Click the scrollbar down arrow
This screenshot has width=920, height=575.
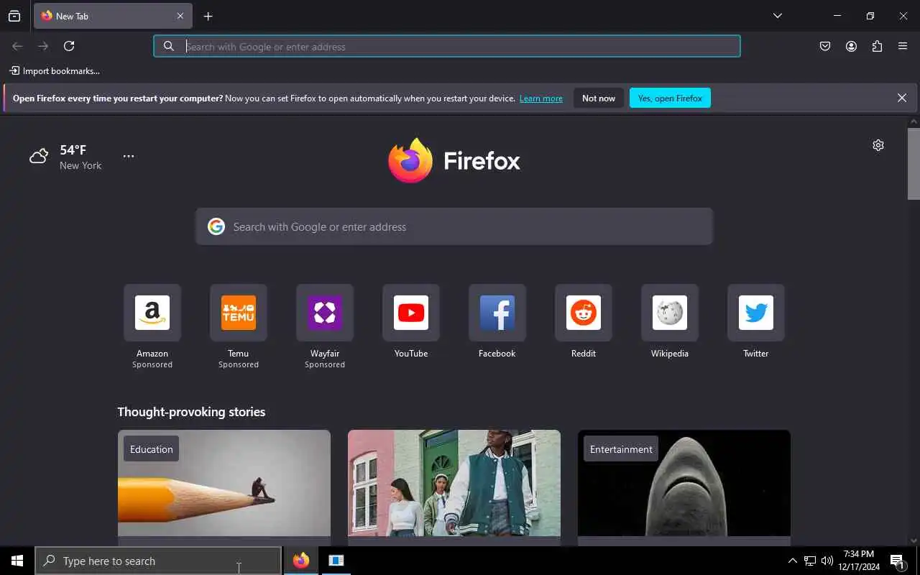coord(914,540)
